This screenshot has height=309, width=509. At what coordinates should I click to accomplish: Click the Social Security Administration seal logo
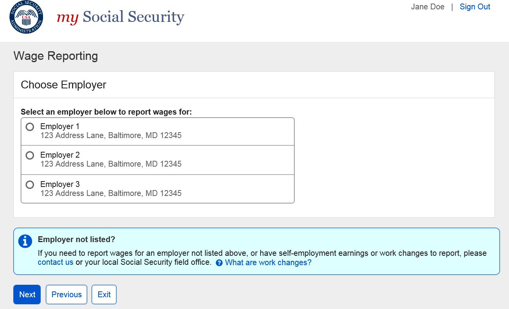26,17
